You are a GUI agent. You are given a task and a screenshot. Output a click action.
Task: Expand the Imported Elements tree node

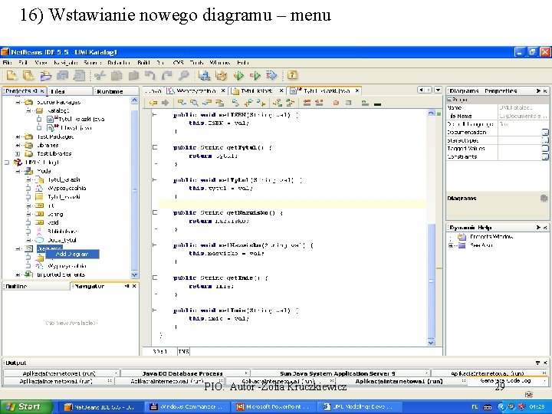click(18, 274)
